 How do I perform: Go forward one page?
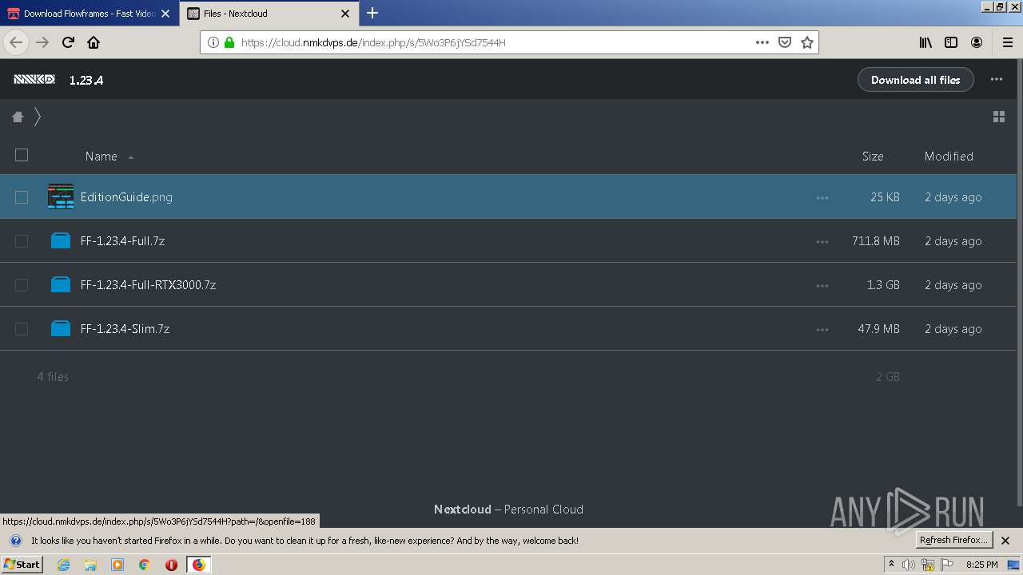(x=42, y=42)
